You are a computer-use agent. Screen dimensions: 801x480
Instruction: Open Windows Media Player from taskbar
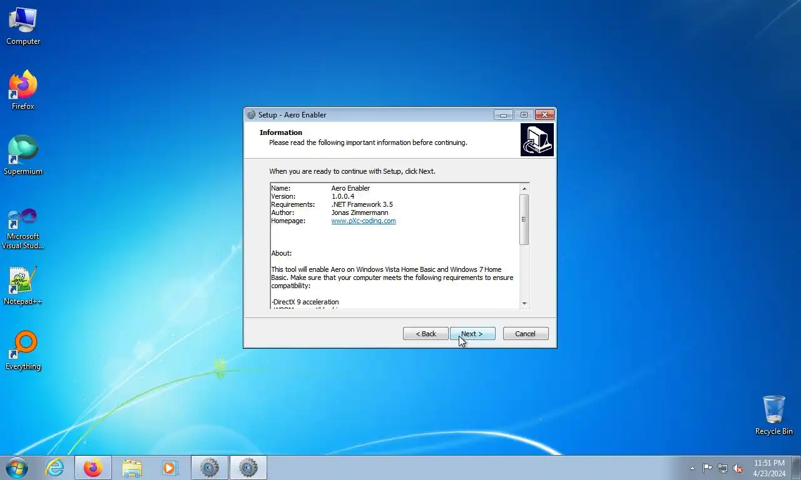click(170, 467)
